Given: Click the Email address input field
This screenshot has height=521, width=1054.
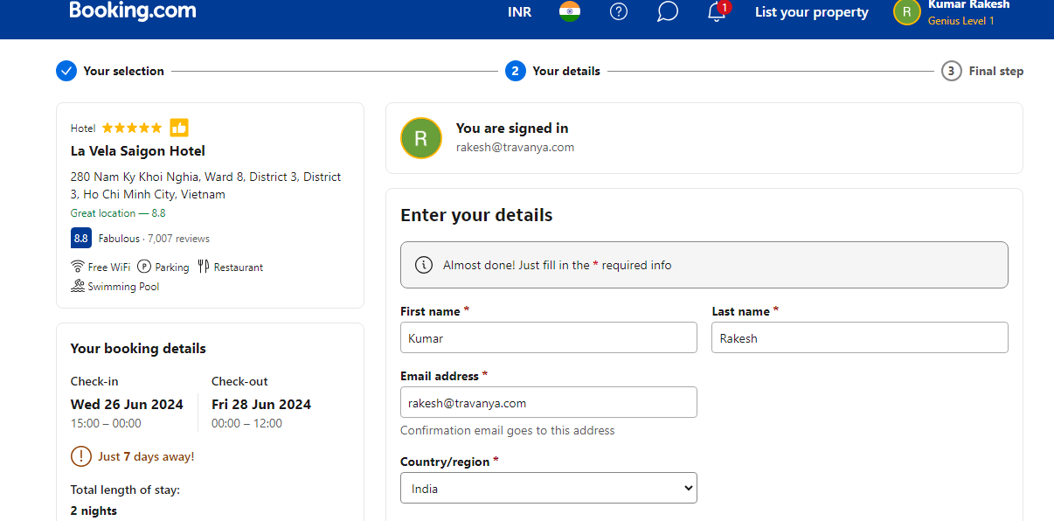Looking at the screenshot, I should pos(549,402).
